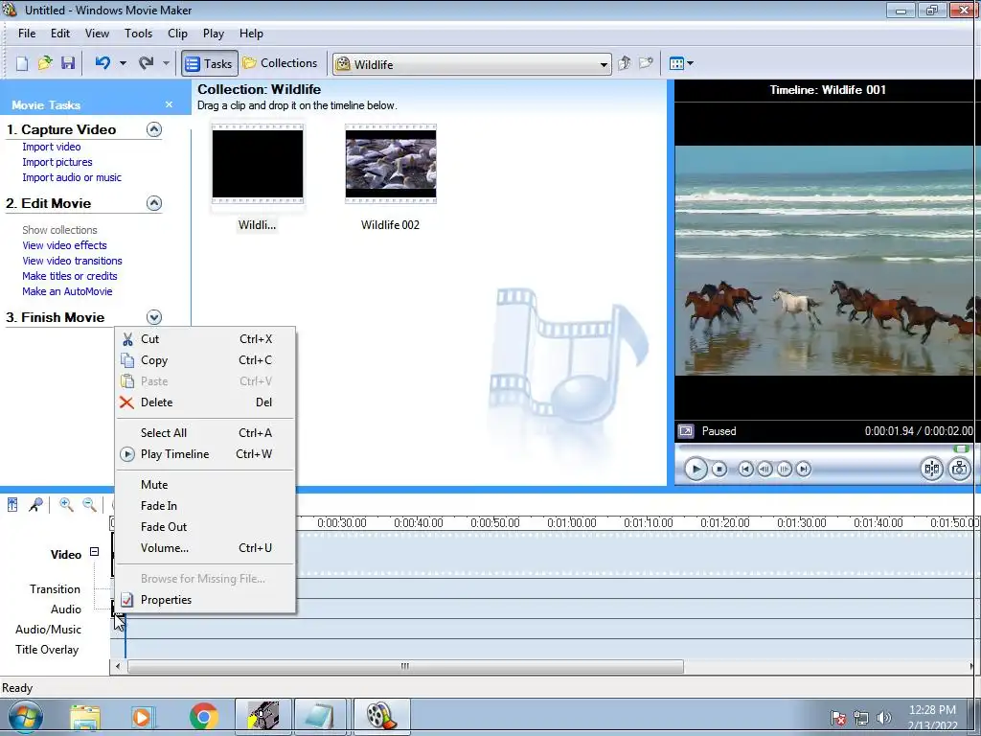This screenshot has height=736, width=981.
Task: Open the Play menu
Action: (214, 34)
